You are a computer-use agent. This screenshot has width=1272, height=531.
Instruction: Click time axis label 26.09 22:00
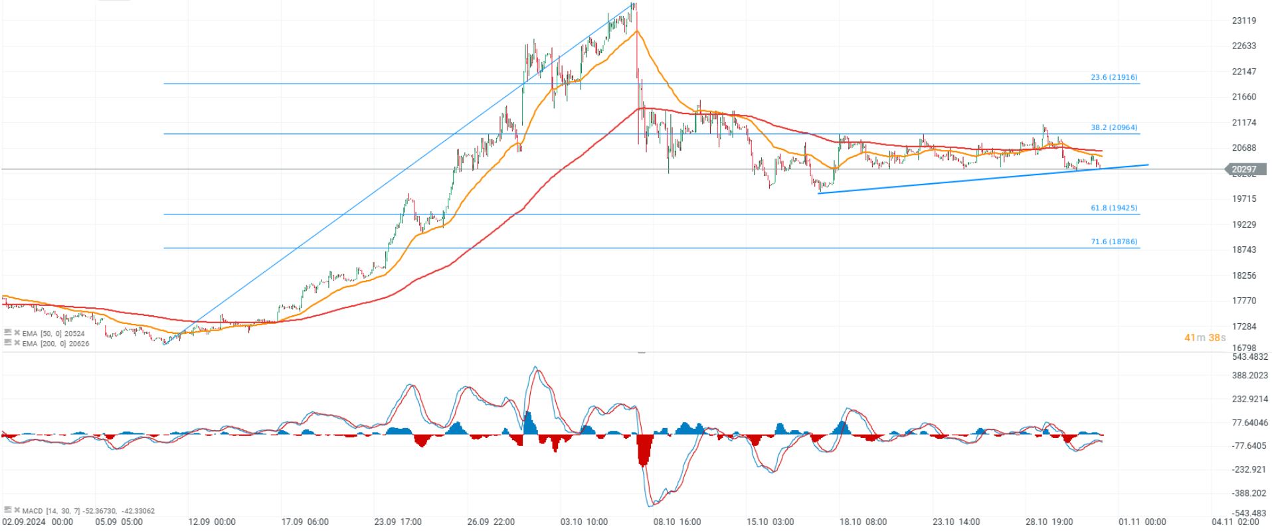tap(491, 522)
